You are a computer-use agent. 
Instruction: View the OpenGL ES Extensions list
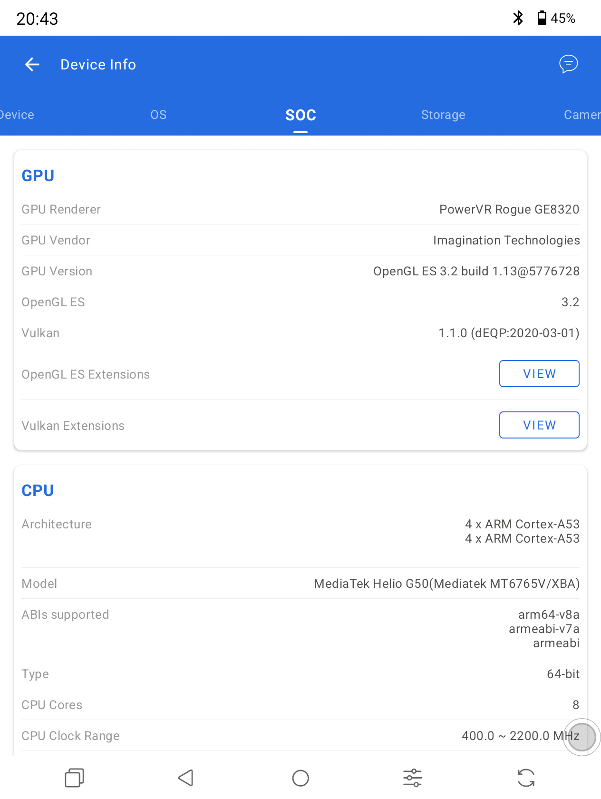539,374
